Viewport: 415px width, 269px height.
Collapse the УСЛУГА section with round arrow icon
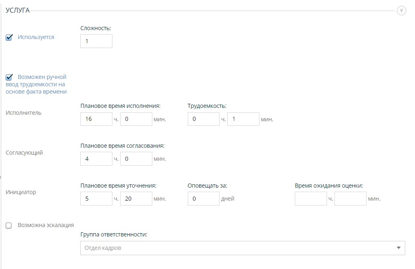(x=401, y=11)
